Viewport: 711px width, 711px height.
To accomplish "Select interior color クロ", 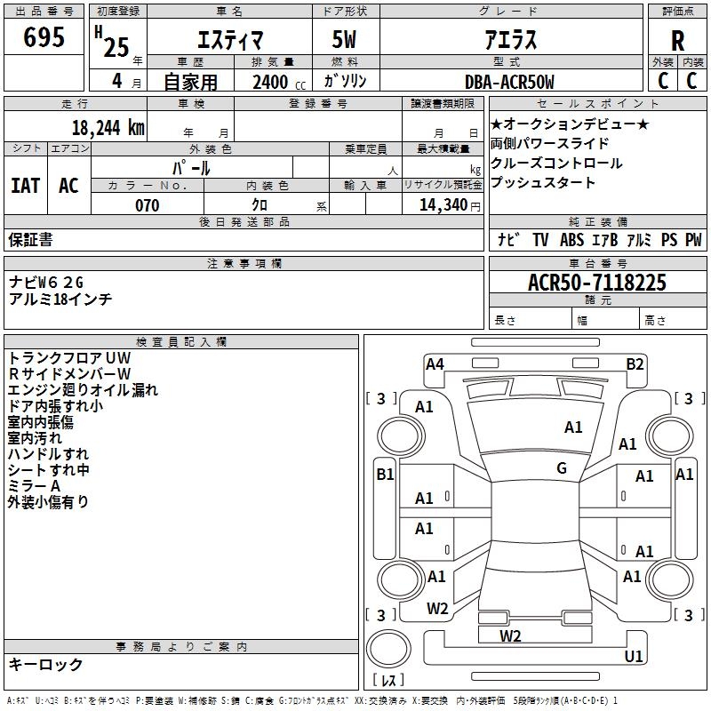I will [260, 205].
